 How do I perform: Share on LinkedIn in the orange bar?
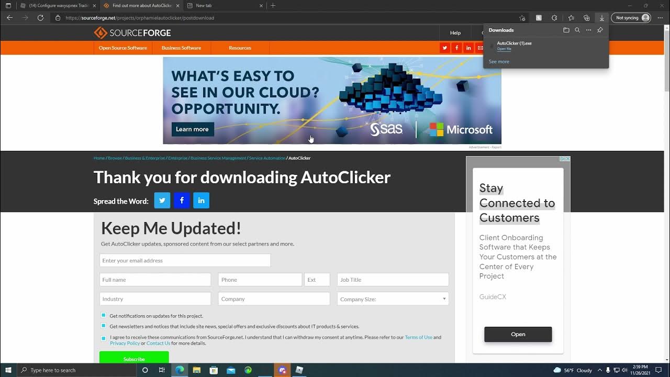click(468, 48)
